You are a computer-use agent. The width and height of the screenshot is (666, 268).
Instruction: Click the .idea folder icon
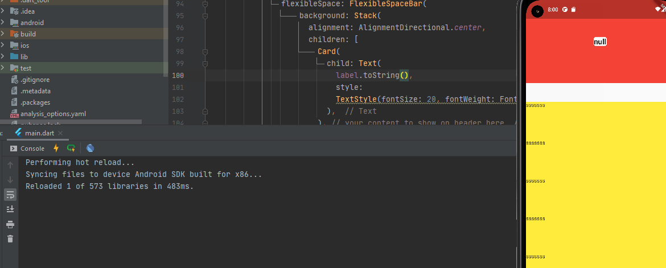coord(14,11)
